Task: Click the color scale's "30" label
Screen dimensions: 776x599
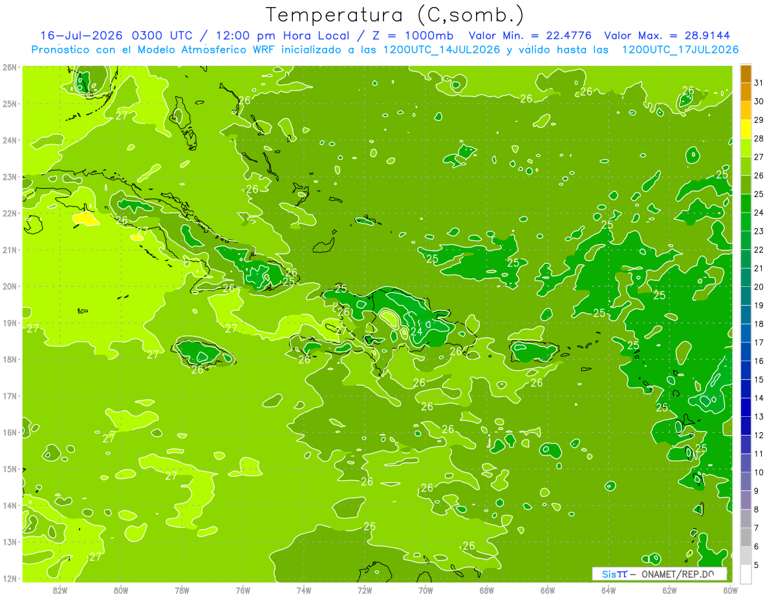Action: coord(759,101)
